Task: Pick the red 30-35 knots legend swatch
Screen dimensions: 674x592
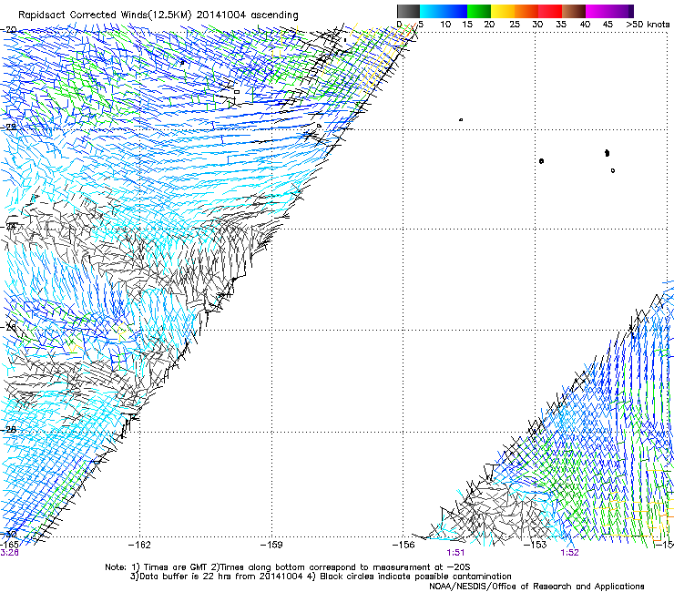Action: click(550, 11)
